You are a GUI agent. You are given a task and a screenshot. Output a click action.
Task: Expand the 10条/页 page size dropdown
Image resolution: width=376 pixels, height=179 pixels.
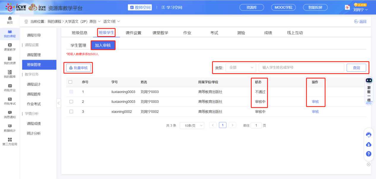coord(192,125)
